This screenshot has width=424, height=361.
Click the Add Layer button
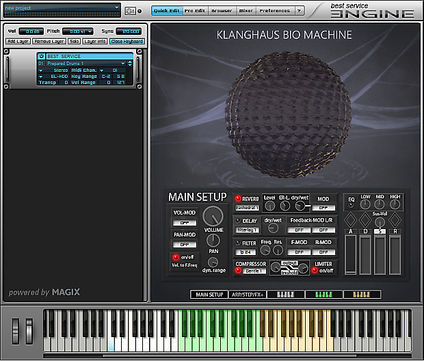(x=18, y=41)
